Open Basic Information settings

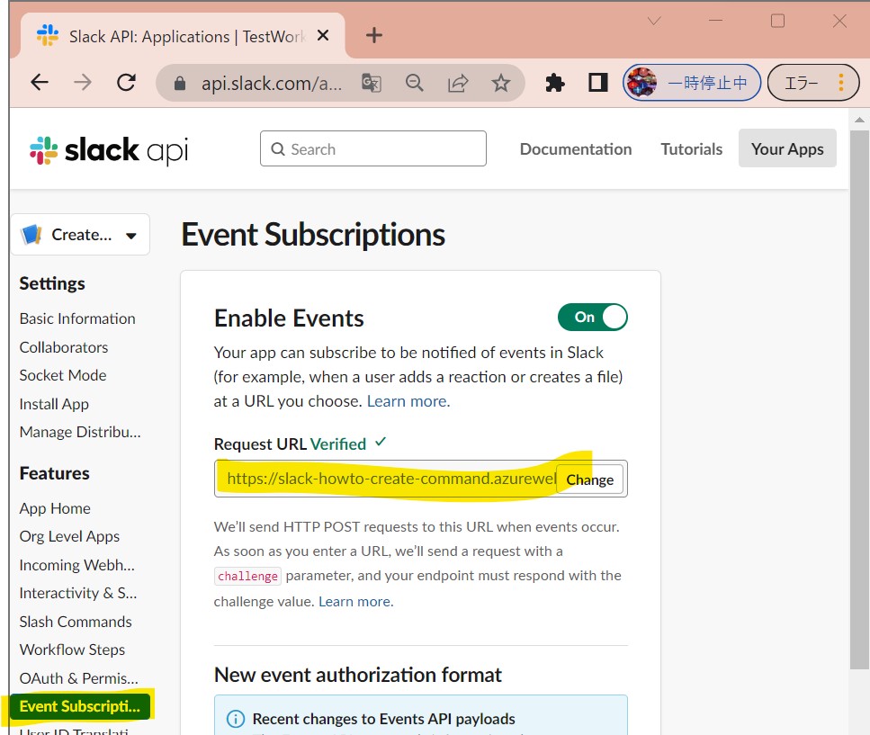click(x=77, y=318)
